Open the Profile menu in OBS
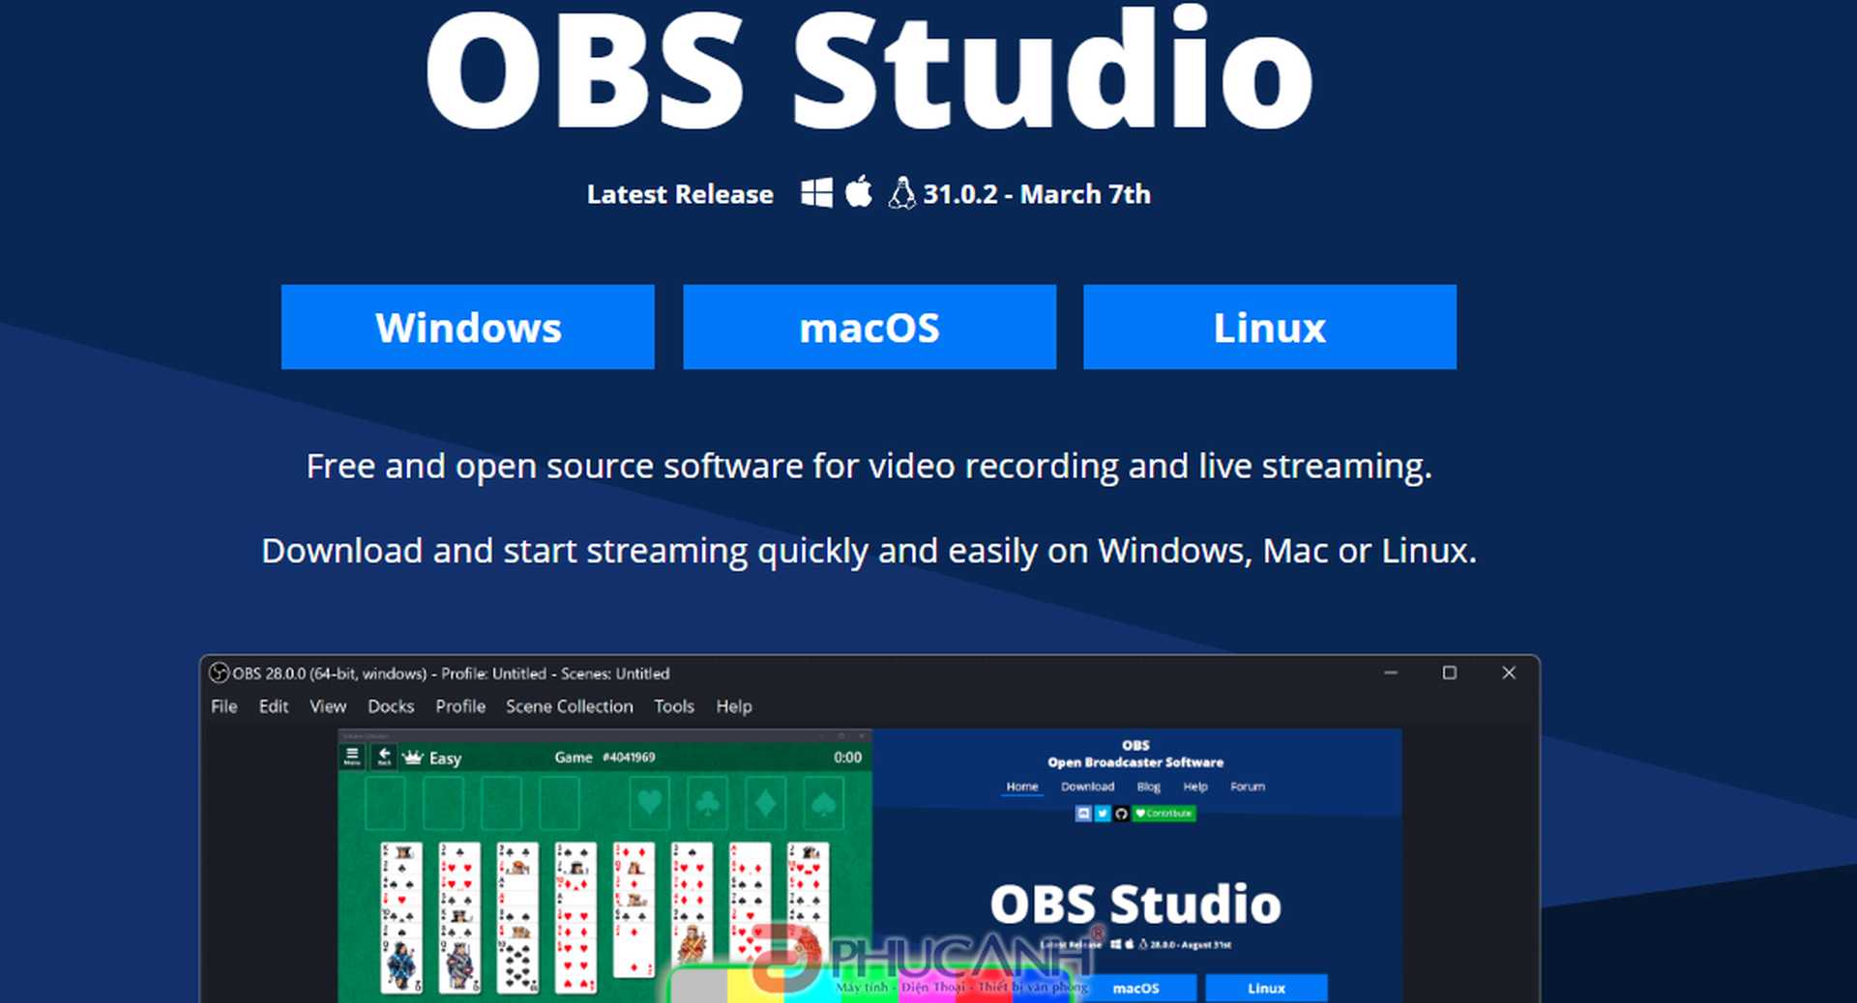Screen dimensions: 1857x1003 460,706
